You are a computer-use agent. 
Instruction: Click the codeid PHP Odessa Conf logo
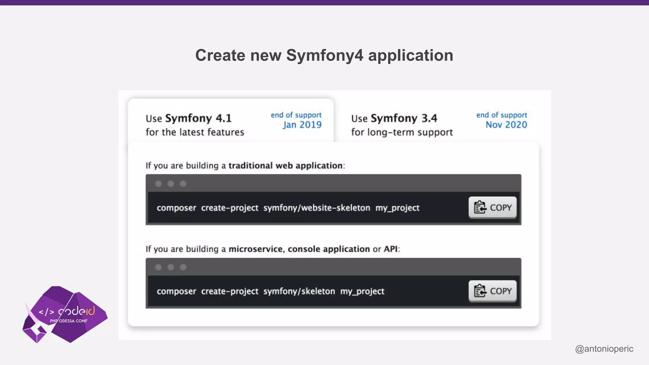65,315
